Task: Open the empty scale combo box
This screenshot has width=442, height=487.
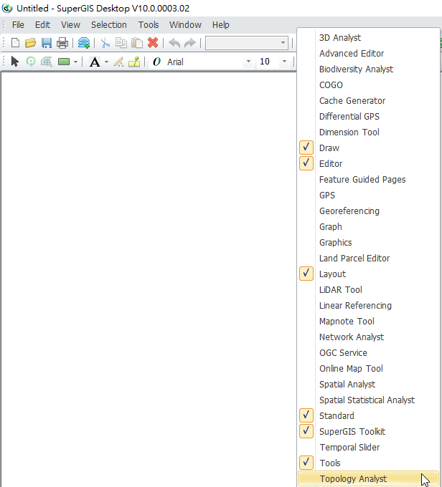Action: [x=247, y=42]
